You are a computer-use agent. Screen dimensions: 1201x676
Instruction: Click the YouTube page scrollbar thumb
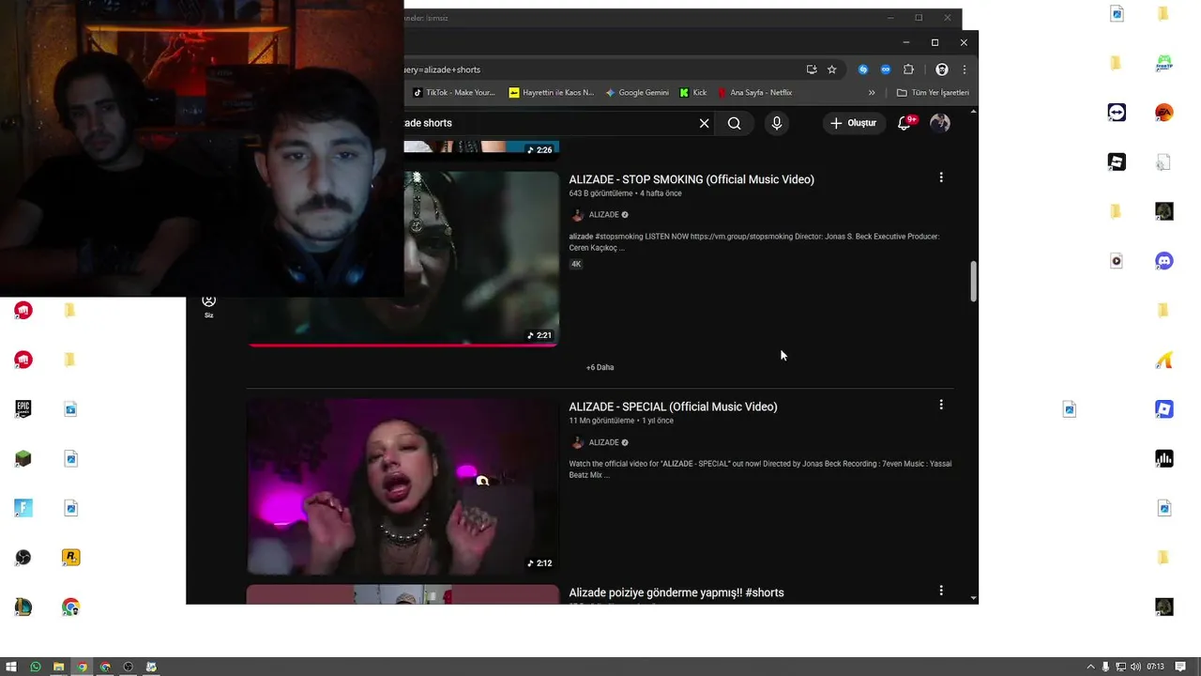coord(973,281)
